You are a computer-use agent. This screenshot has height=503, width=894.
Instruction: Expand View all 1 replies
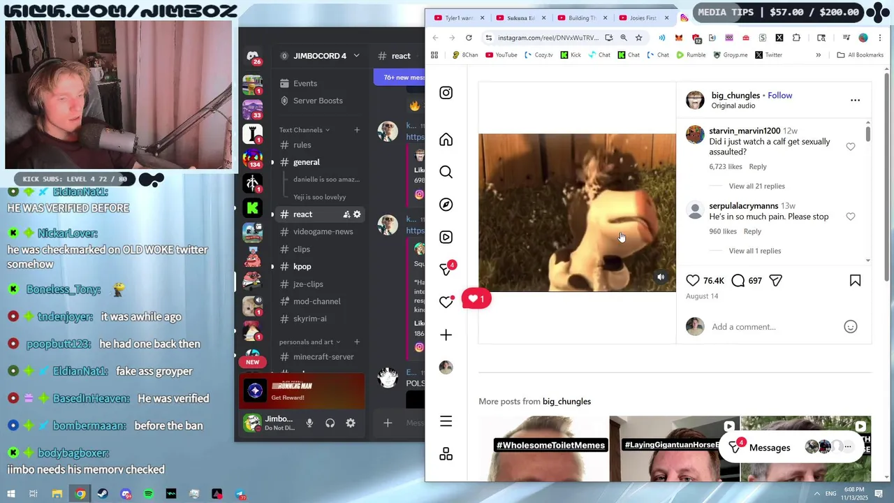pos(754,251)
